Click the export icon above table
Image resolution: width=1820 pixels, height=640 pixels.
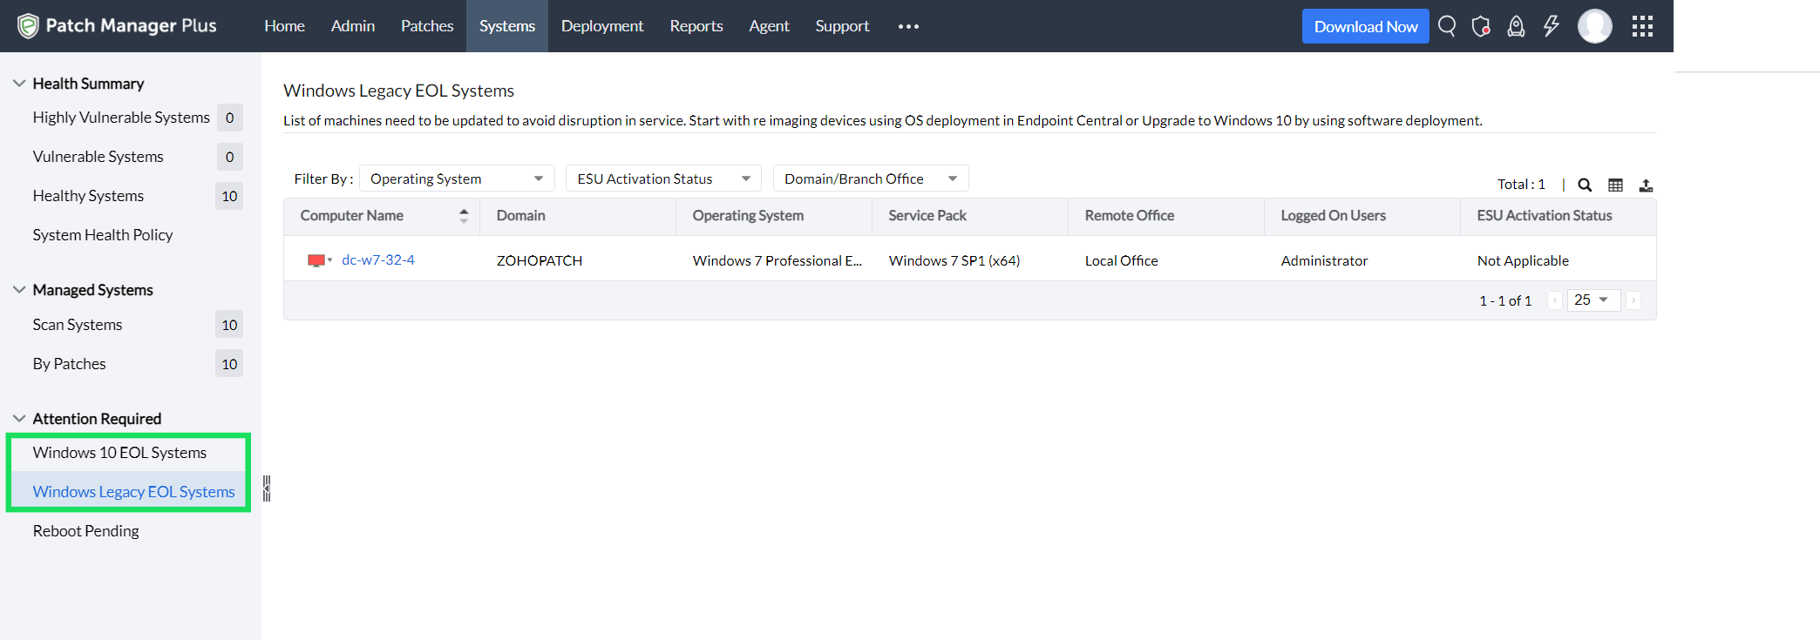coord(1646,185)
